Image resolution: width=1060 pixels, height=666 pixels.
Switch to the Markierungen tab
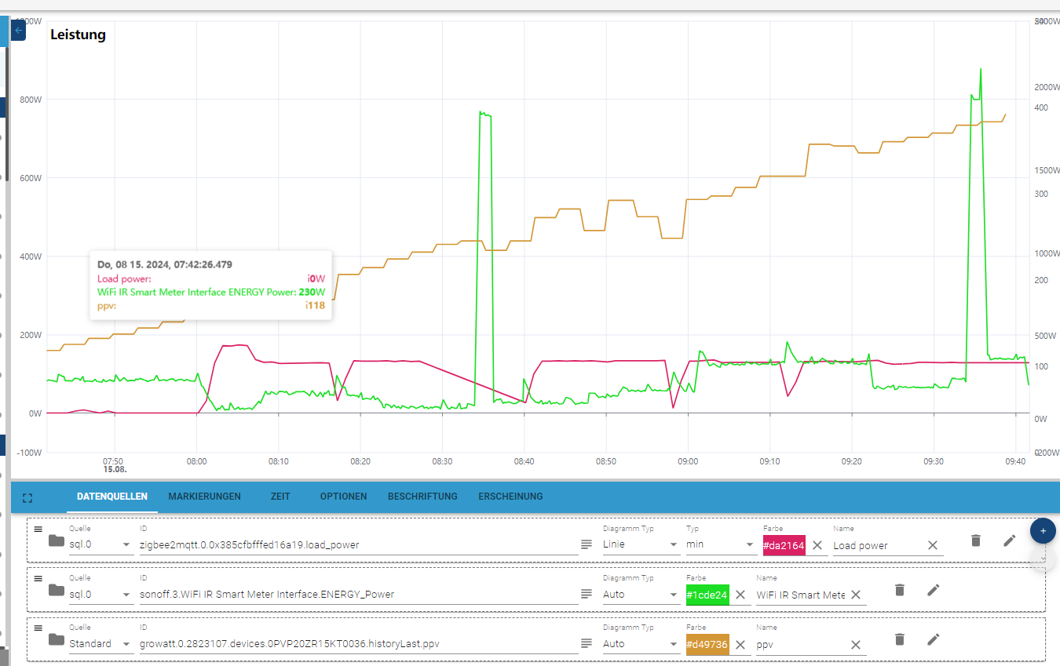point(205,497)
